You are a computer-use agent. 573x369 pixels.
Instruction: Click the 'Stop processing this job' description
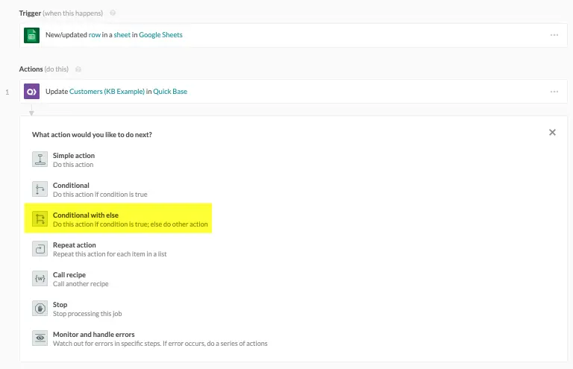tap(87, 314)
